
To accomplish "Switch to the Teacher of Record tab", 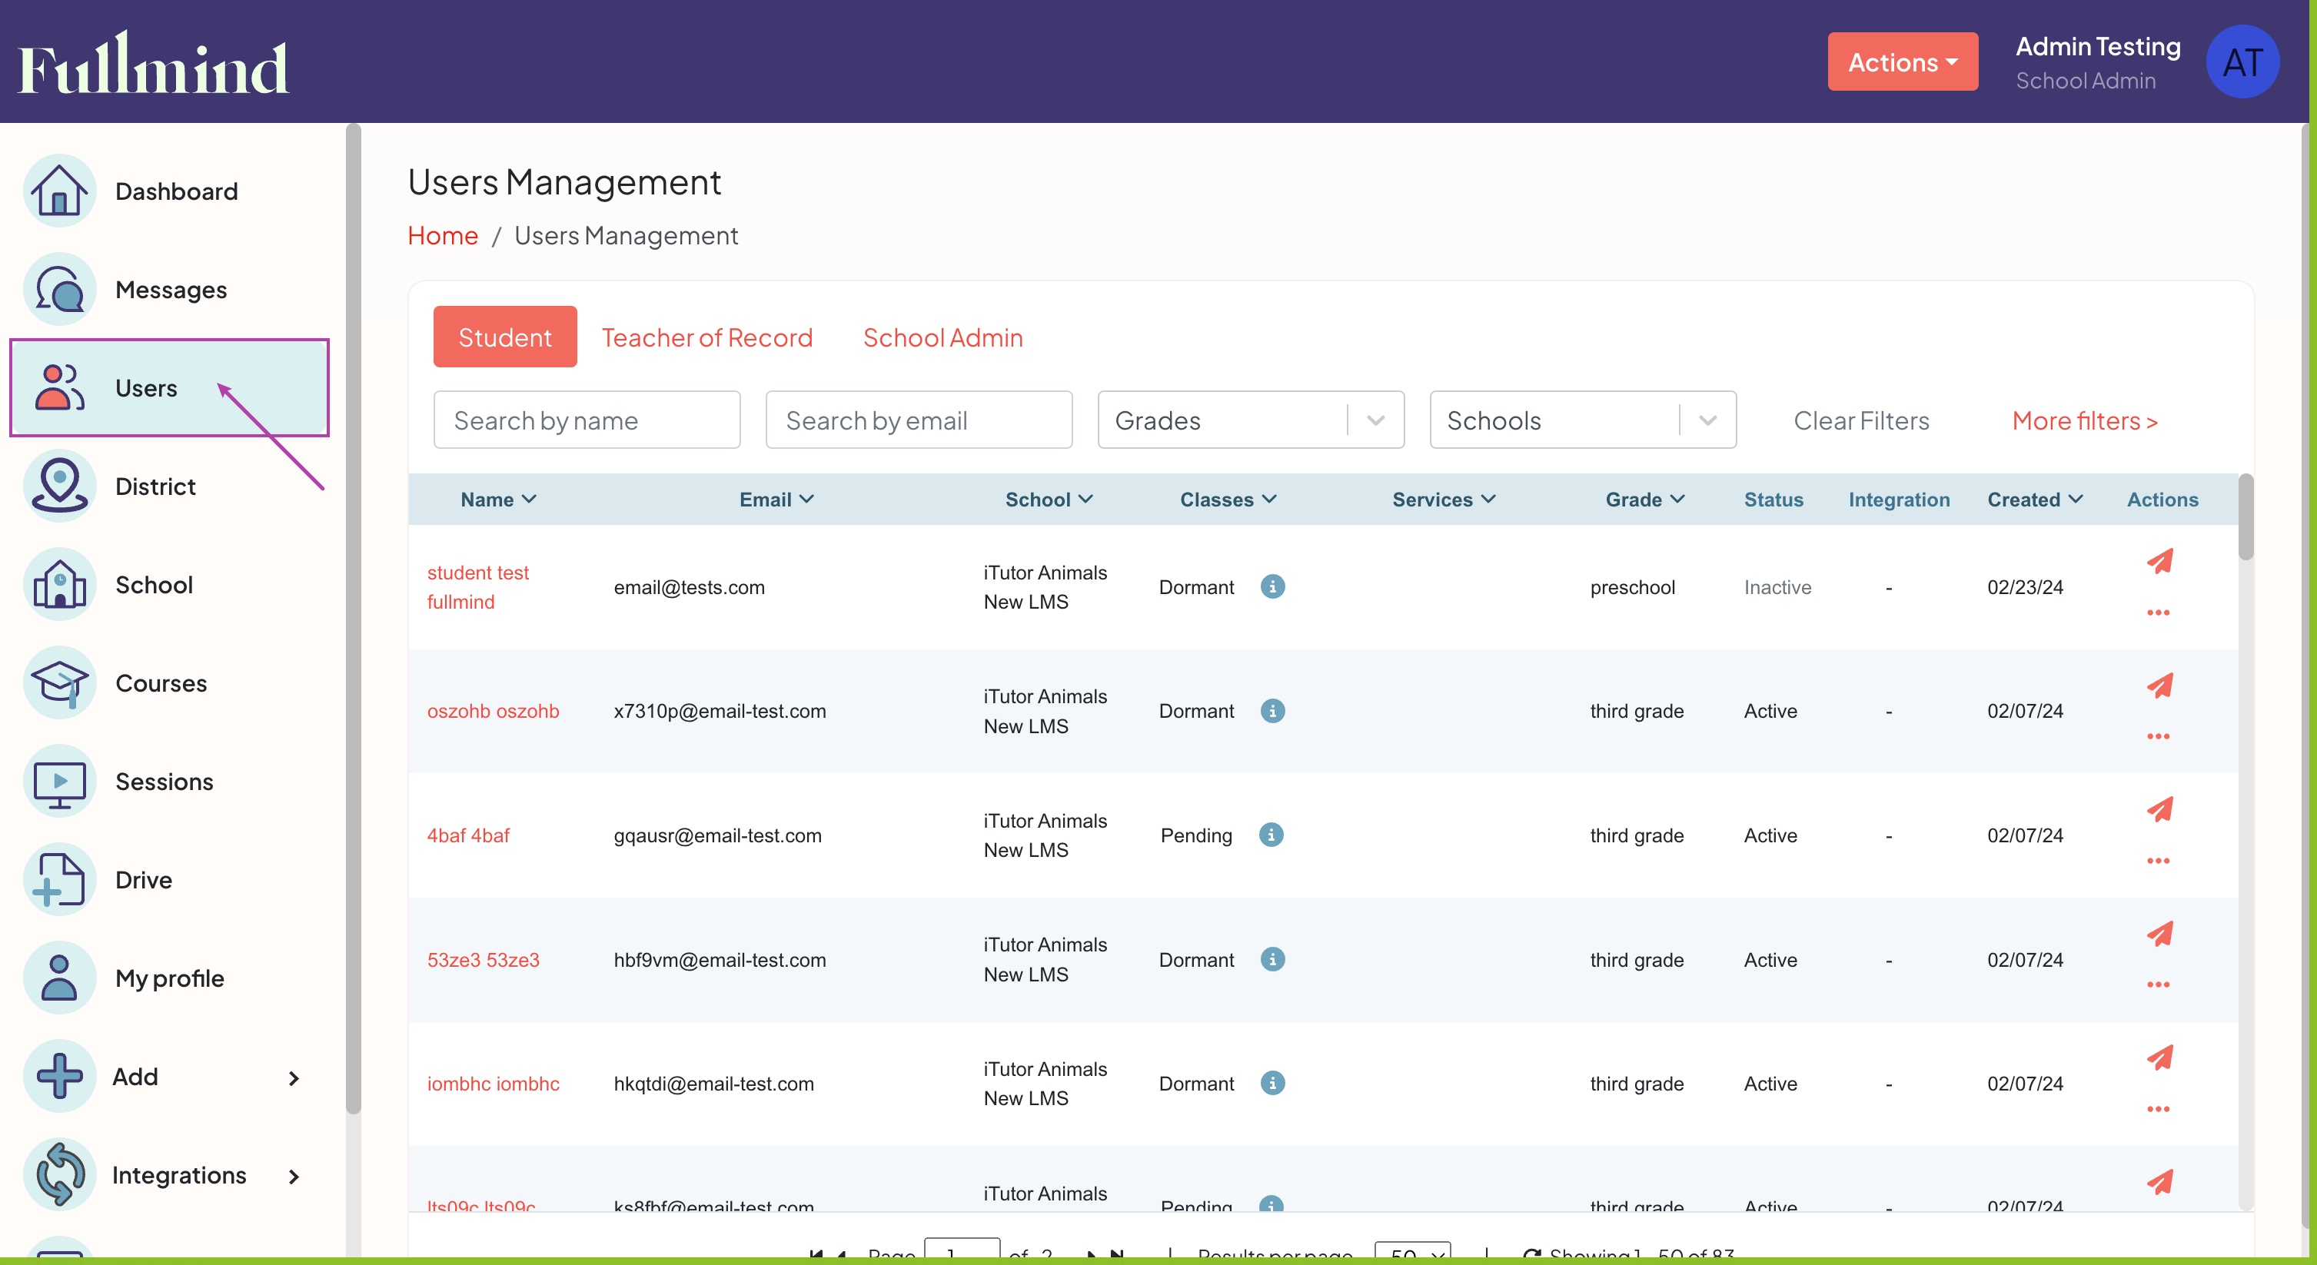I will pos(708,337).
